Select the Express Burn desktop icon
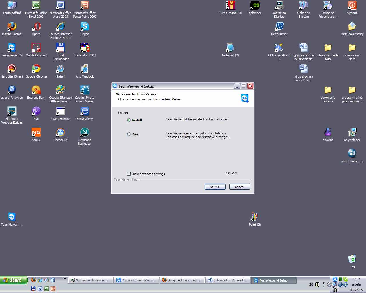This screenshot has height=293, width=366. 36,92
